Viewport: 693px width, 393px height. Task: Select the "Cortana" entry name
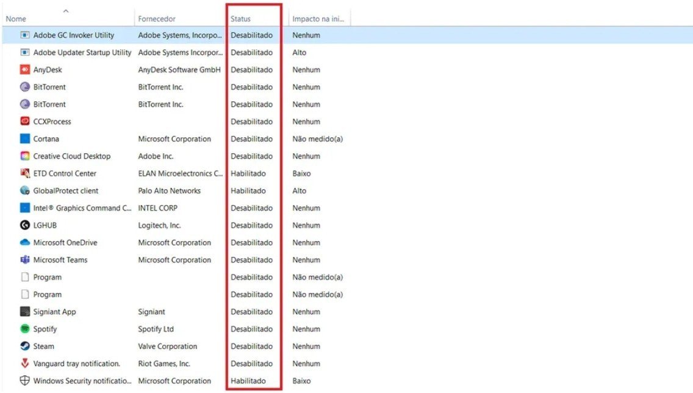[x=46, y=139]
